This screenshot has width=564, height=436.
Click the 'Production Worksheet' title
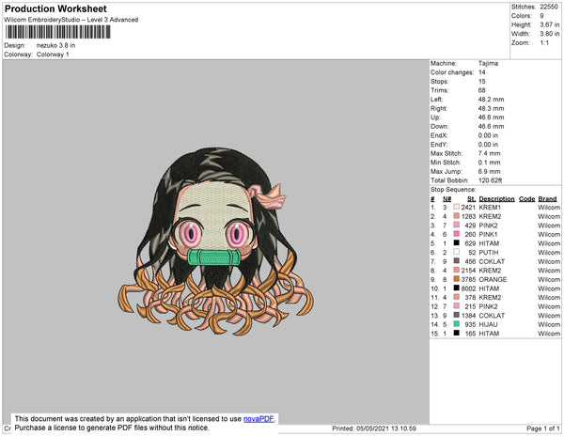coord(55,9)
